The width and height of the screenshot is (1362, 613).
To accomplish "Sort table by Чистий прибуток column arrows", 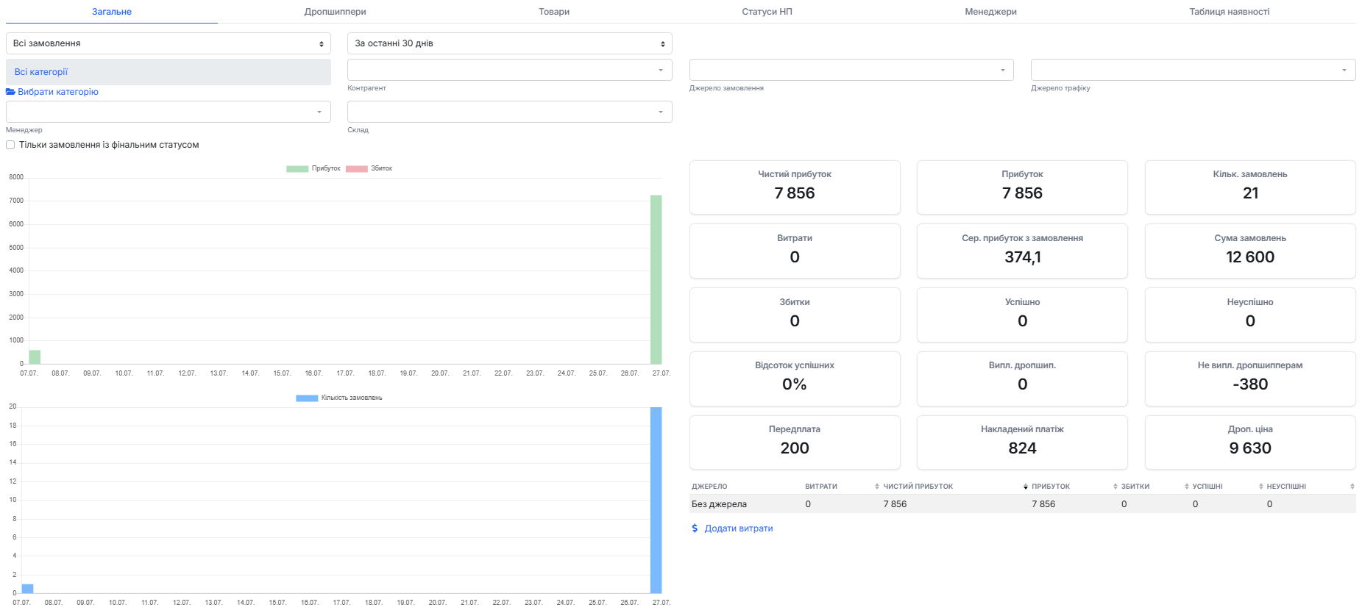I will pos(1026,487).
